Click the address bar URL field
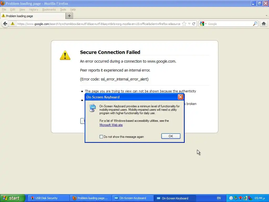This screenshot has width=269, height=202. (99, 24)
